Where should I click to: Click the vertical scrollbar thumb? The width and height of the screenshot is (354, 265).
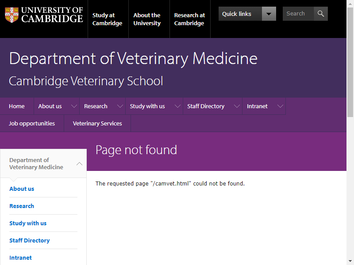[x=350, y=62]
